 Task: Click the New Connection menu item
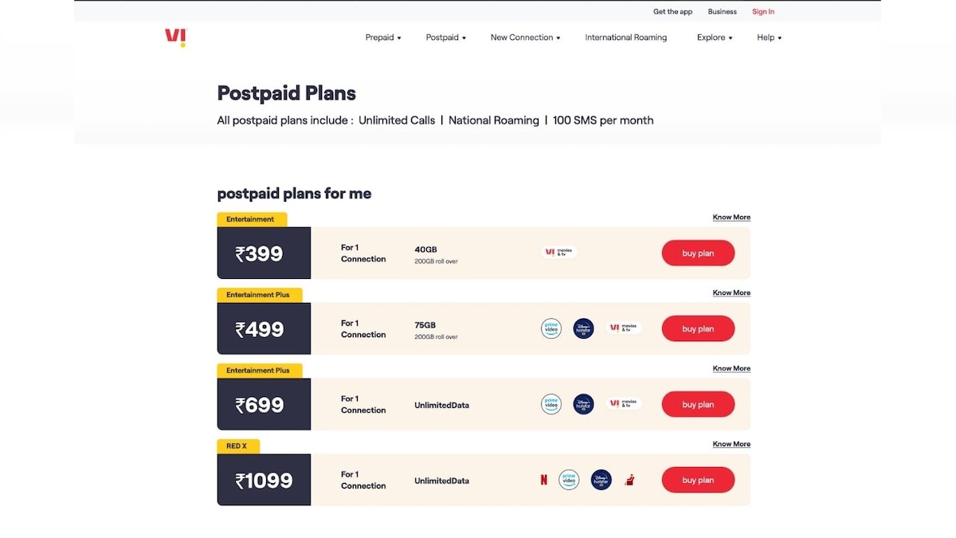click(525, 37)
